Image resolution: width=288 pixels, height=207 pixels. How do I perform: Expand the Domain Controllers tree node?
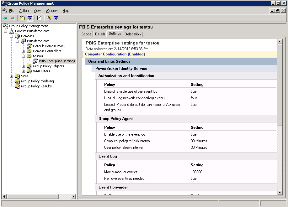click(23, 51)
